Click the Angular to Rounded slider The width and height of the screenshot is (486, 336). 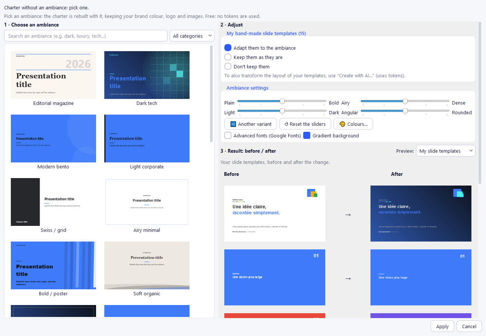tap(405, 111)
